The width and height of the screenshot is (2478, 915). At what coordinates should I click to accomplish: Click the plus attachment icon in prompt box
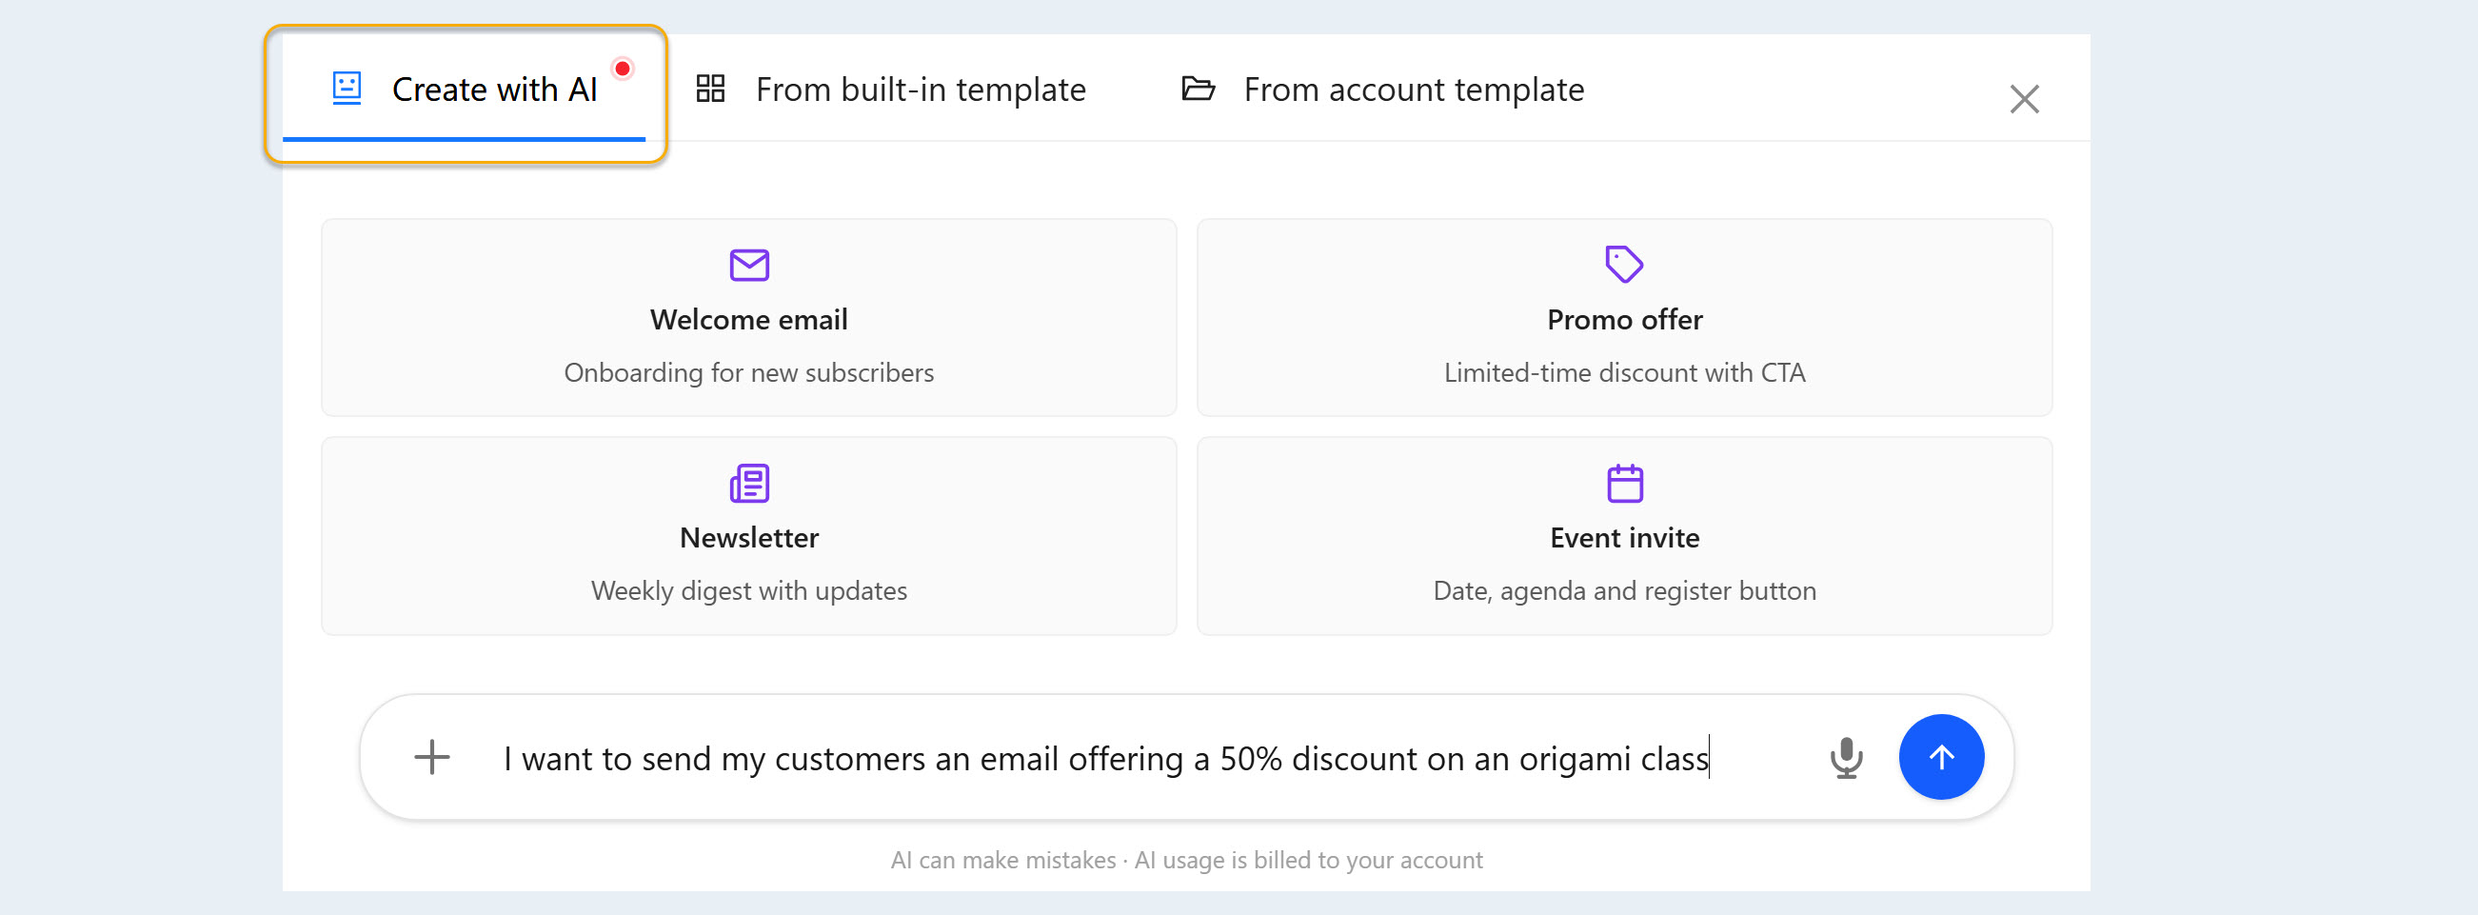pos(432,757)
